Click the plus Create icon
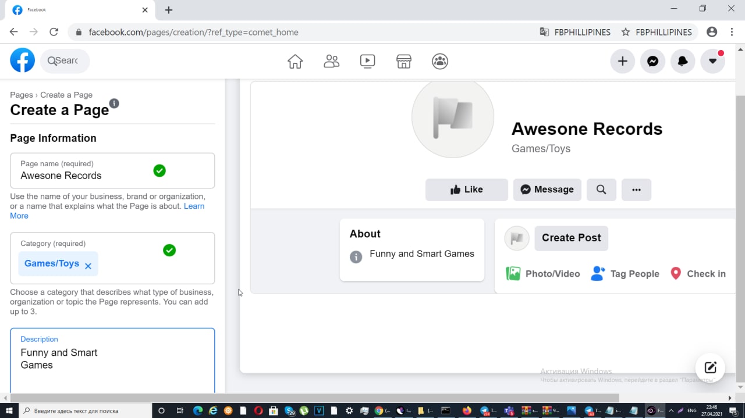The image size is (745, 418). click(622, 61)
